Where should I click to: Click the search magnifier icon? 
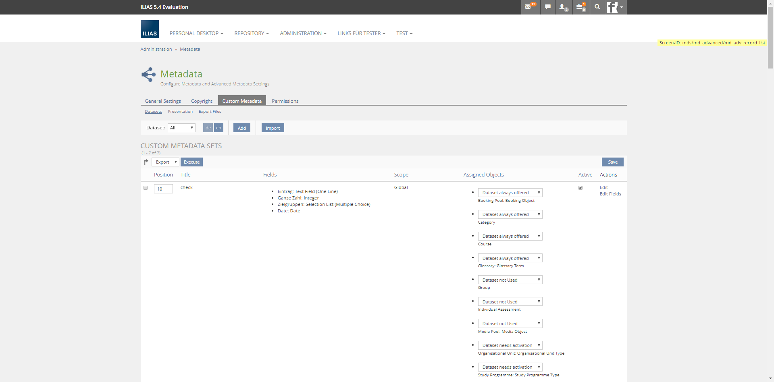tap(597, 7)
